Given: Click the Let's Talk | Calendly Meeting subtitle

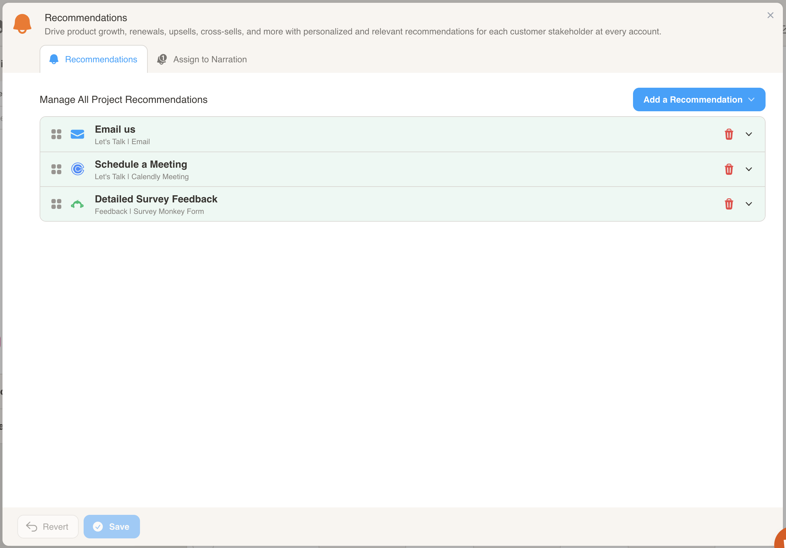Looking at the screenshot, I should tap(142, 177).
